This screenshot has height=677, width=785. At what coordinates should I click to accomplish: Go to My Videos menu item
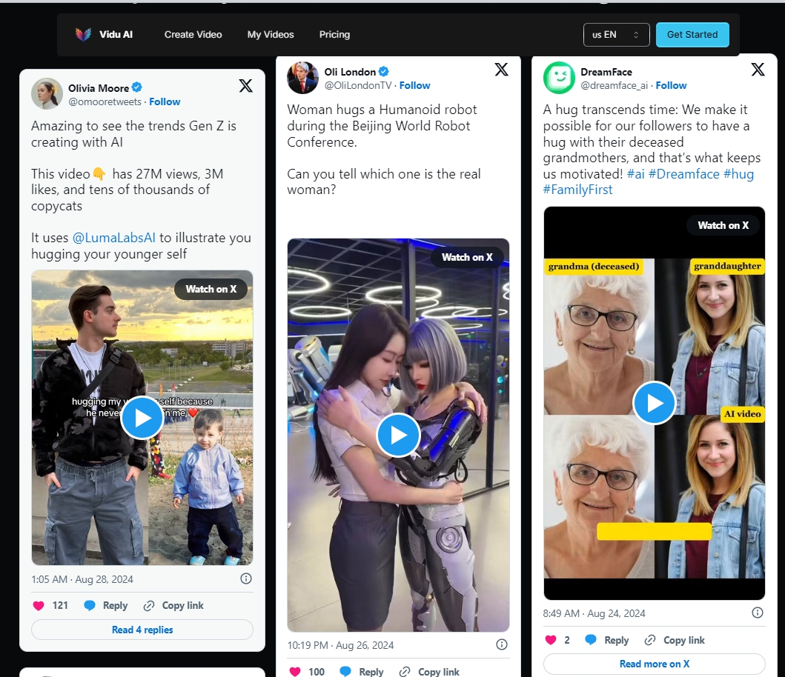click(x=271, y=35)
